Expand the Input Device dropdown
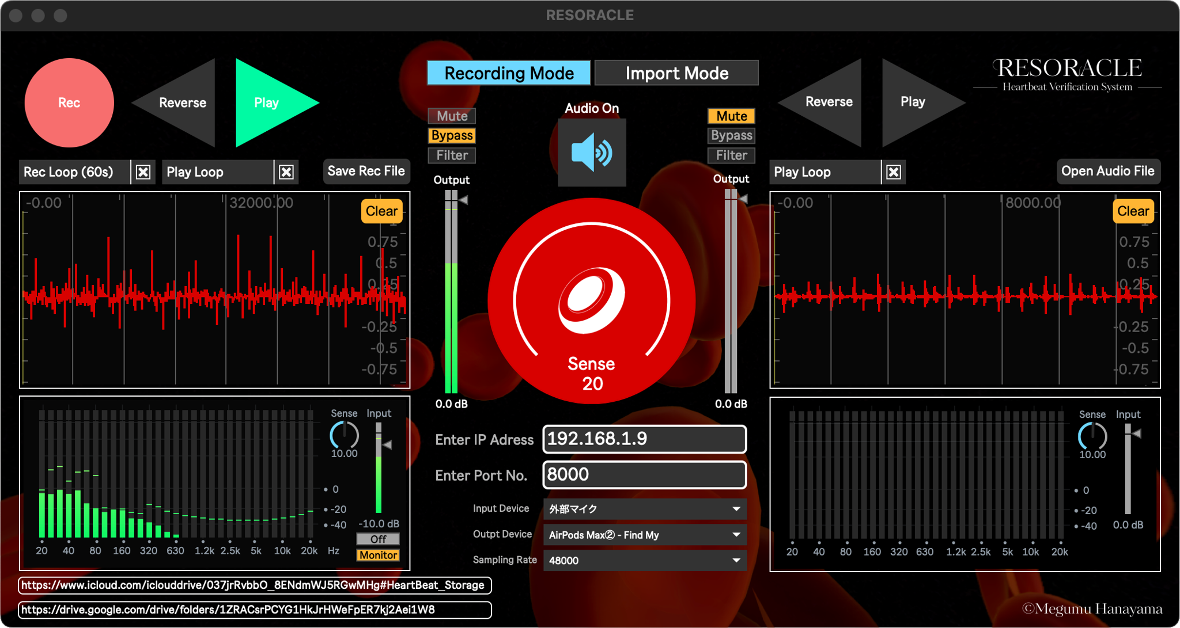 click(644, 509)
